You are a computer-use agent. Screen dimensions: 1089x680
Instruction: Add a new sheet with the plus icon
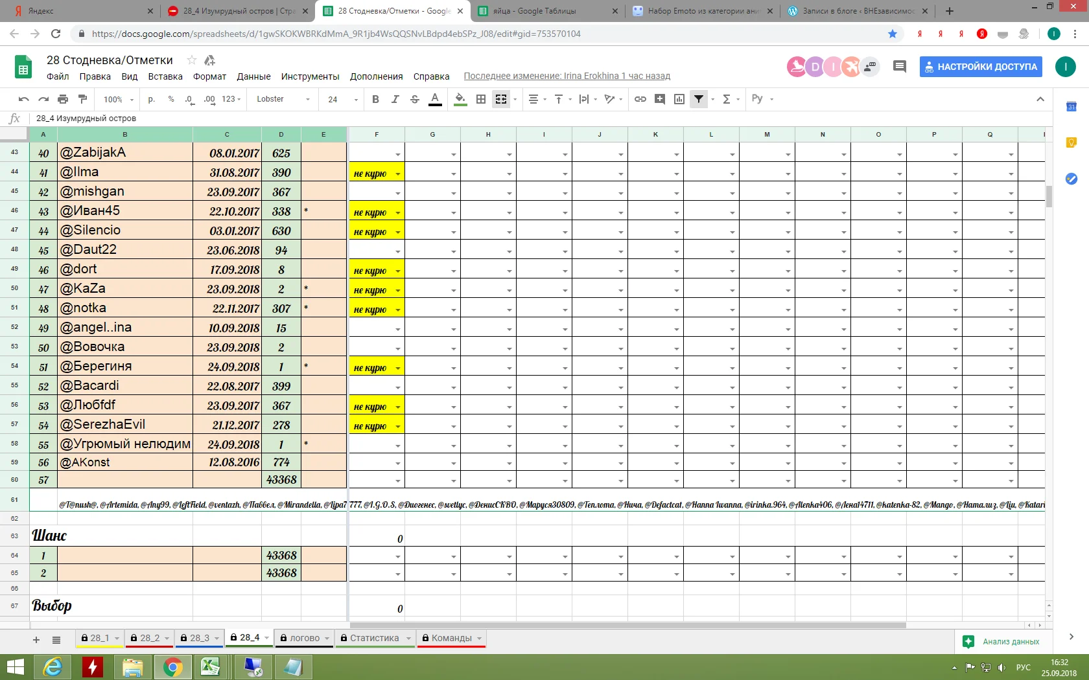pos(36,640)
